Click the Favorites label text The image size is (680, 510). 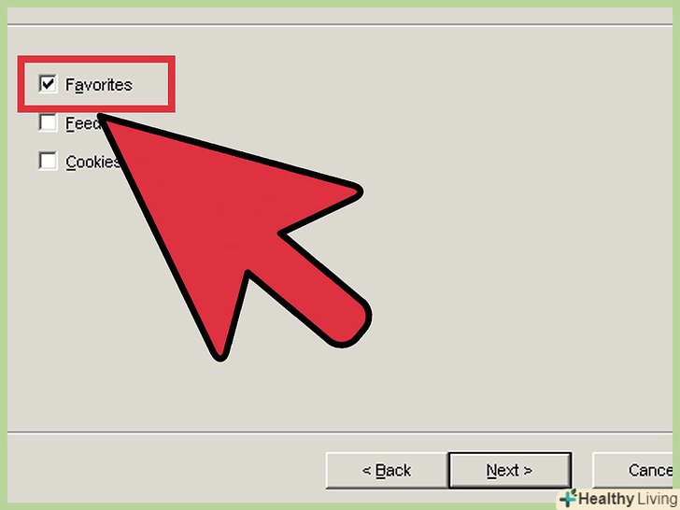click(99, 85)
